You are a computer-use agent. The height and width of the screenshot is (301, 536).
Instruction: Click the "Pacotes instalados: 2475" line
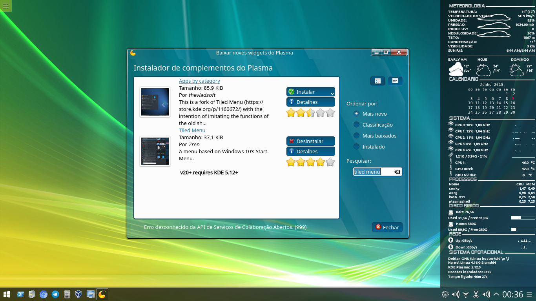[470, 272]
